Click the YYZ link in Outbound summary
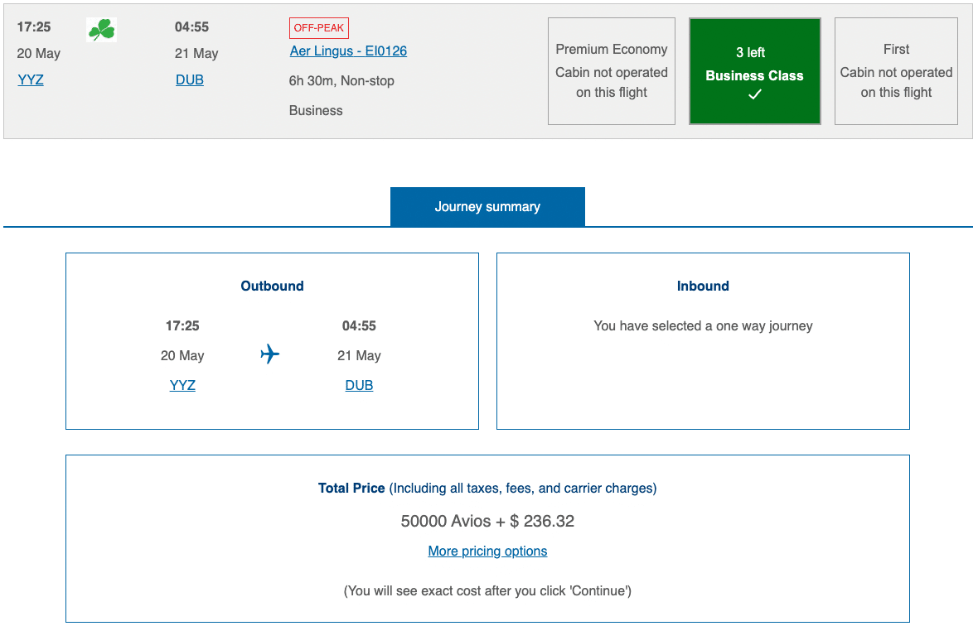This screenshot has height=626, width=978. point(182,386)
